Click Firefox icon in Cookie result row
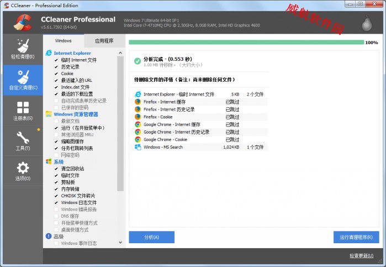This screenshot has height=267, width=386. 138,117
